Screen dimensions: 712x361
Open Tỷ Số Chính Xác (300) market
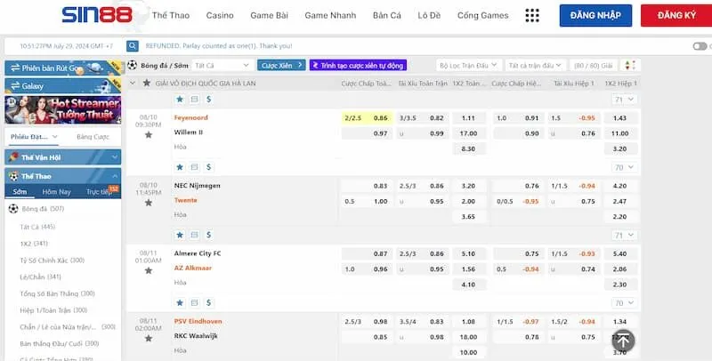[x=53, y=261]
